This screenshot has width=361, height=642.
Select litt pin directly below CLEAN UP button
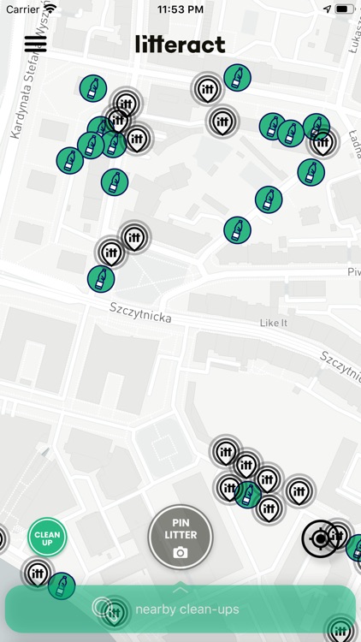point(38,574)
